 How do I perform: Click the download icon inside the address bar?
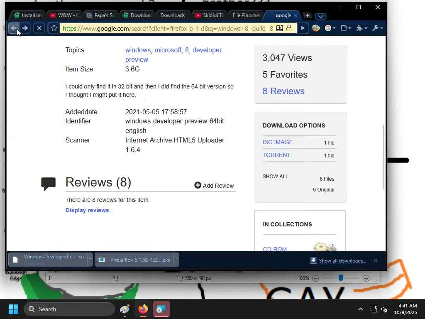click(279, 28)
